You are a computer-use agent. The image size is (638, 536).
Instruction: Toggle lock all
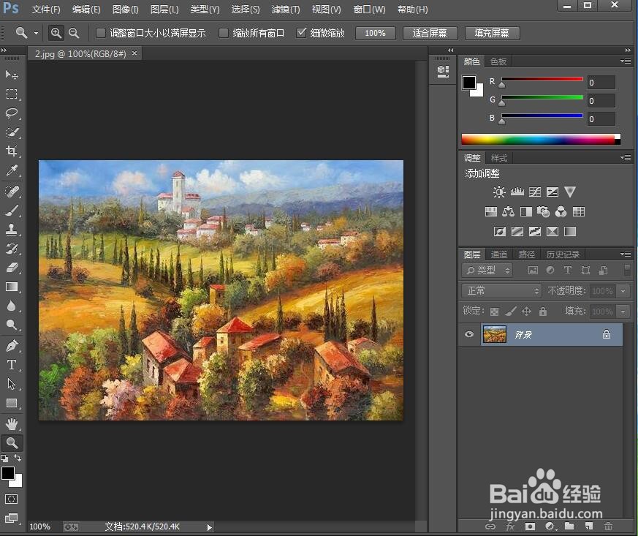pos(543,312)
